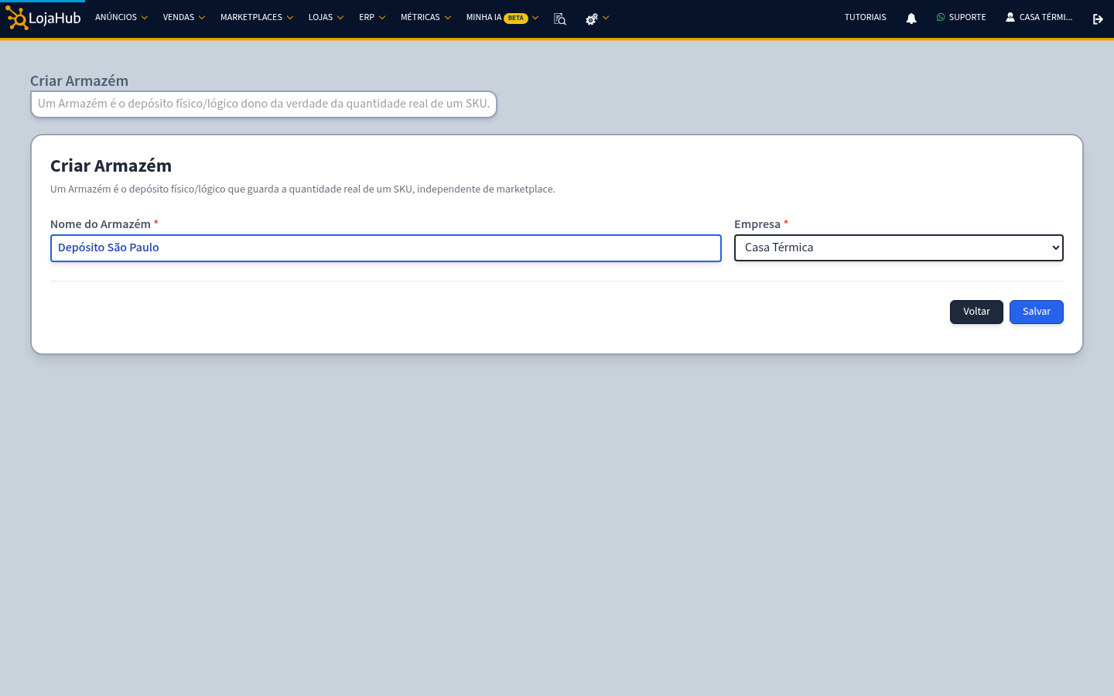Click the bold 'Criar Armazém' card heading
The width and height of the screenshot is (1114, 696).
(x=111, y=166)
